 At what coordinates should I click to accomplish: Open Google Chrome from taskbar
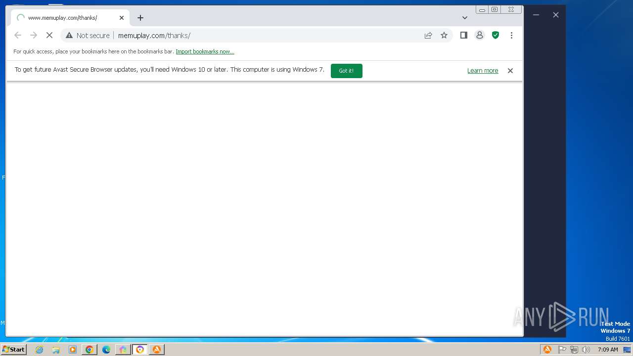pyautogui.click(x=90, y=350)
